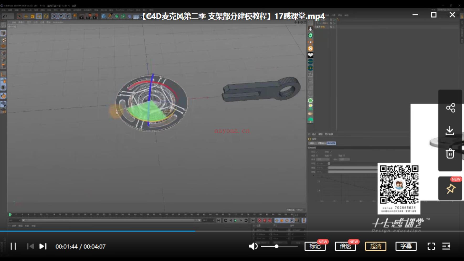Open the 倍速 playback speed menu
This screenshot has width=464, height=261.
[345, 246]
